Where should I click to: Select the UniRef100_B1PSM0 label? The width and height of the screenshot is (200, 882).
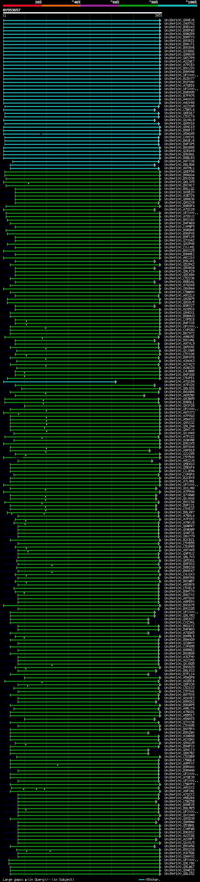click(179, 82)
